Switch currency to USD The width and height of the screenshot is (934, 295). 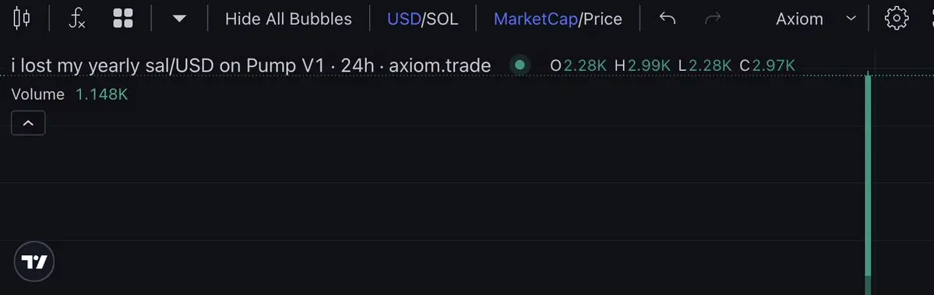click(x=404, y=19)
